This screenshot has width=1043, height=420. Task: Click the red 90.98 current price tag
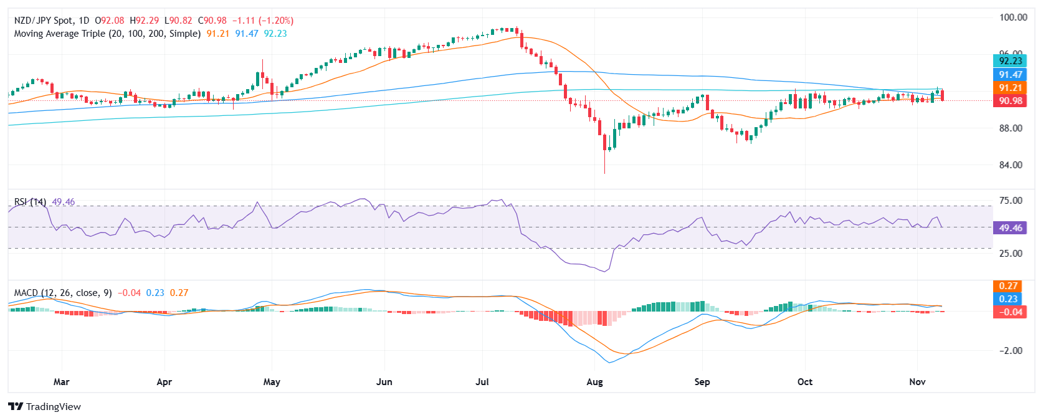[x=1009, y=101]
